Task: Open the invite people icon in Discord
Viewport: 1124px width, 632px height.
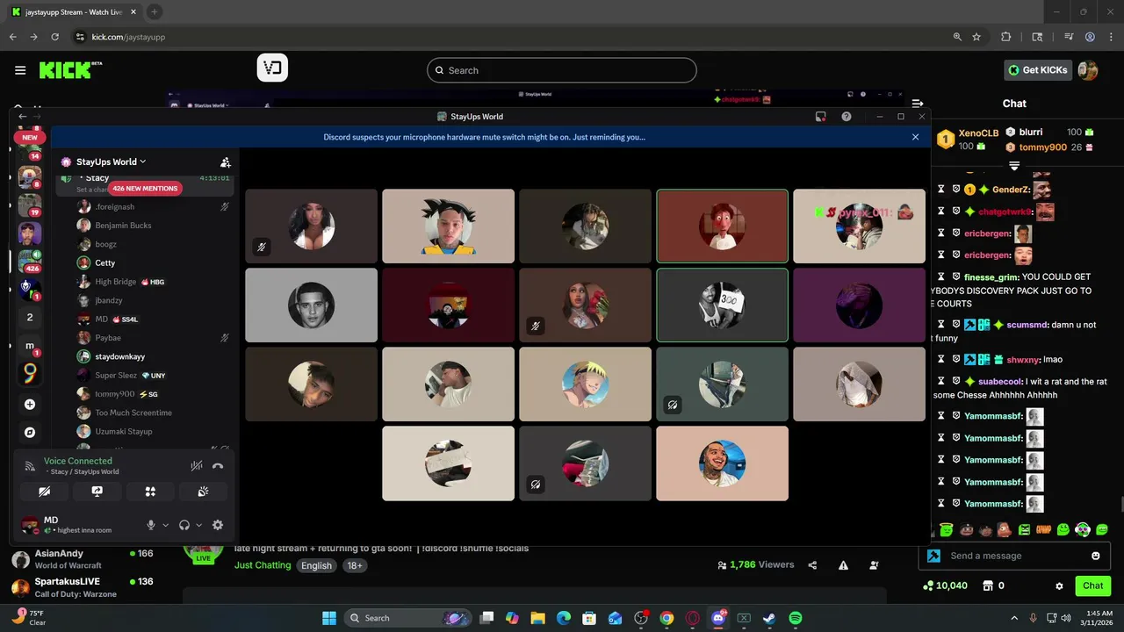Action: (226, 162)
